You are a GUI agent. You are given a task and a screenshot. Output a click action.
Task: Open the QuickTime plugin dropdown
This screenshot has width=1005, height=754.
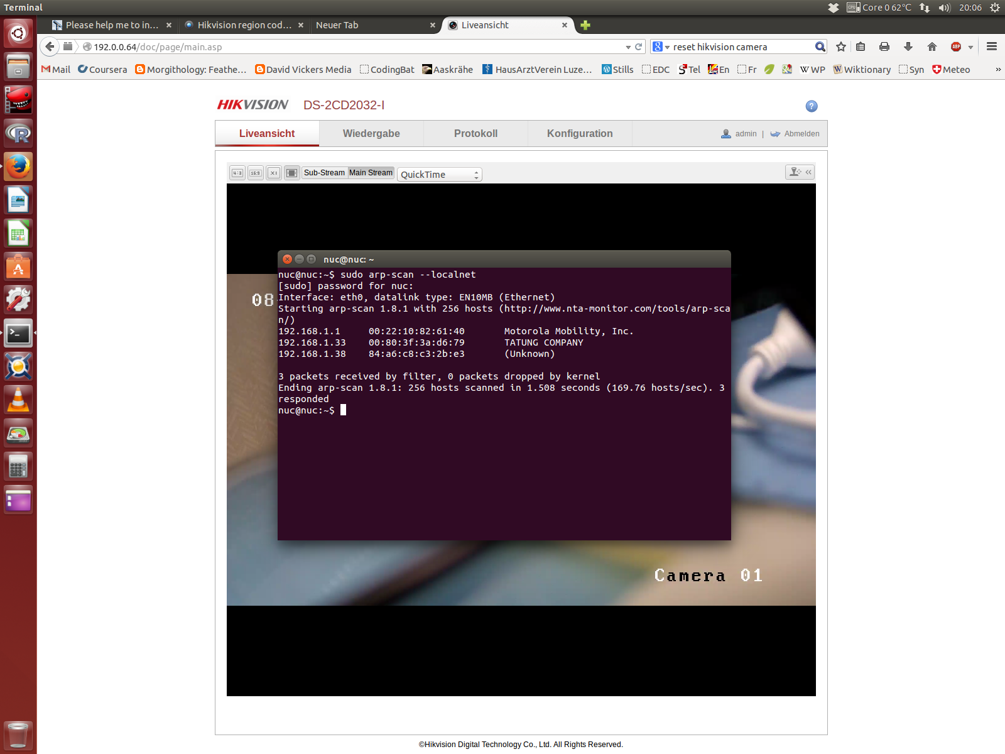tap(440, 175)
